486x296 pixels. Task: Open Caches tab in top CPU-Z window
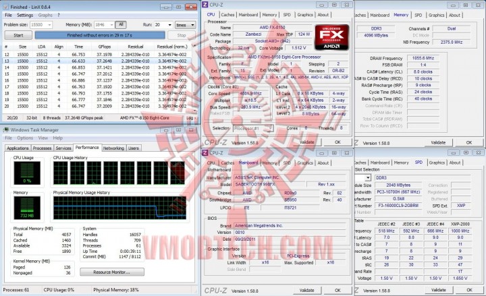[x=228, y=15]
